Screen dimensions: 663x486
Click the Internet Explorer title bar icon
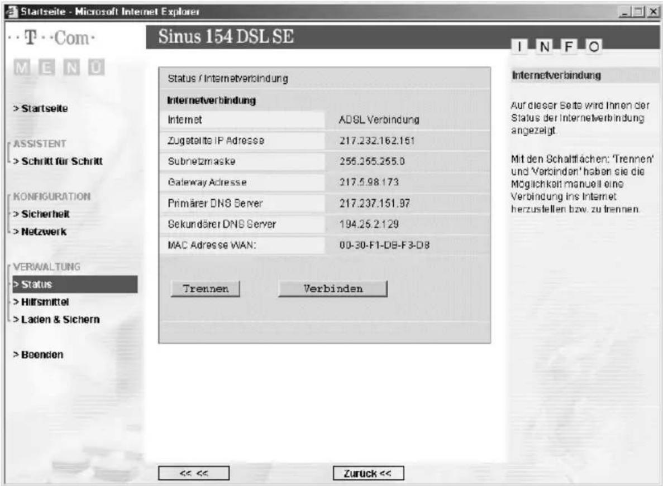pos(12,11)
